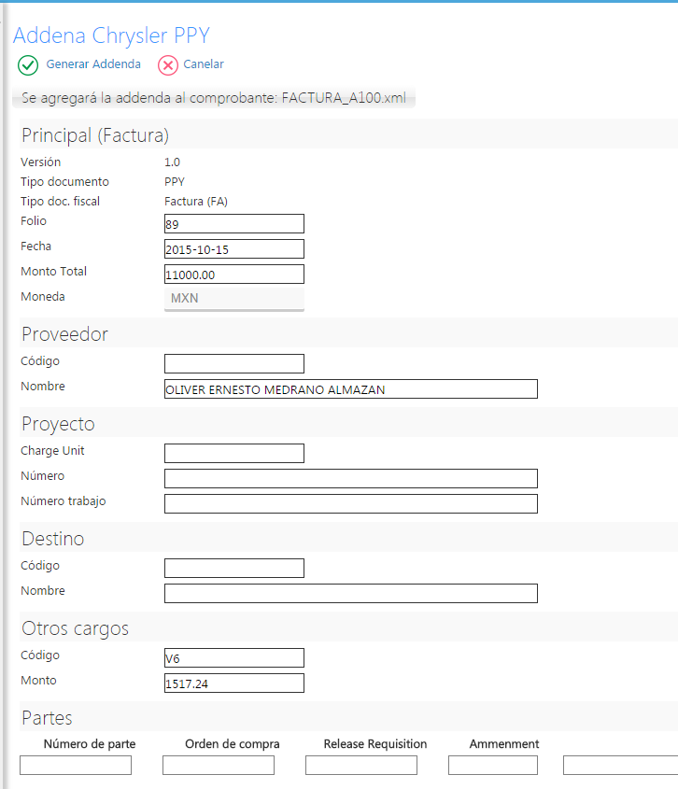Click the input under Release Requisition
Screen dimensions: 678x789
point(361,766)
